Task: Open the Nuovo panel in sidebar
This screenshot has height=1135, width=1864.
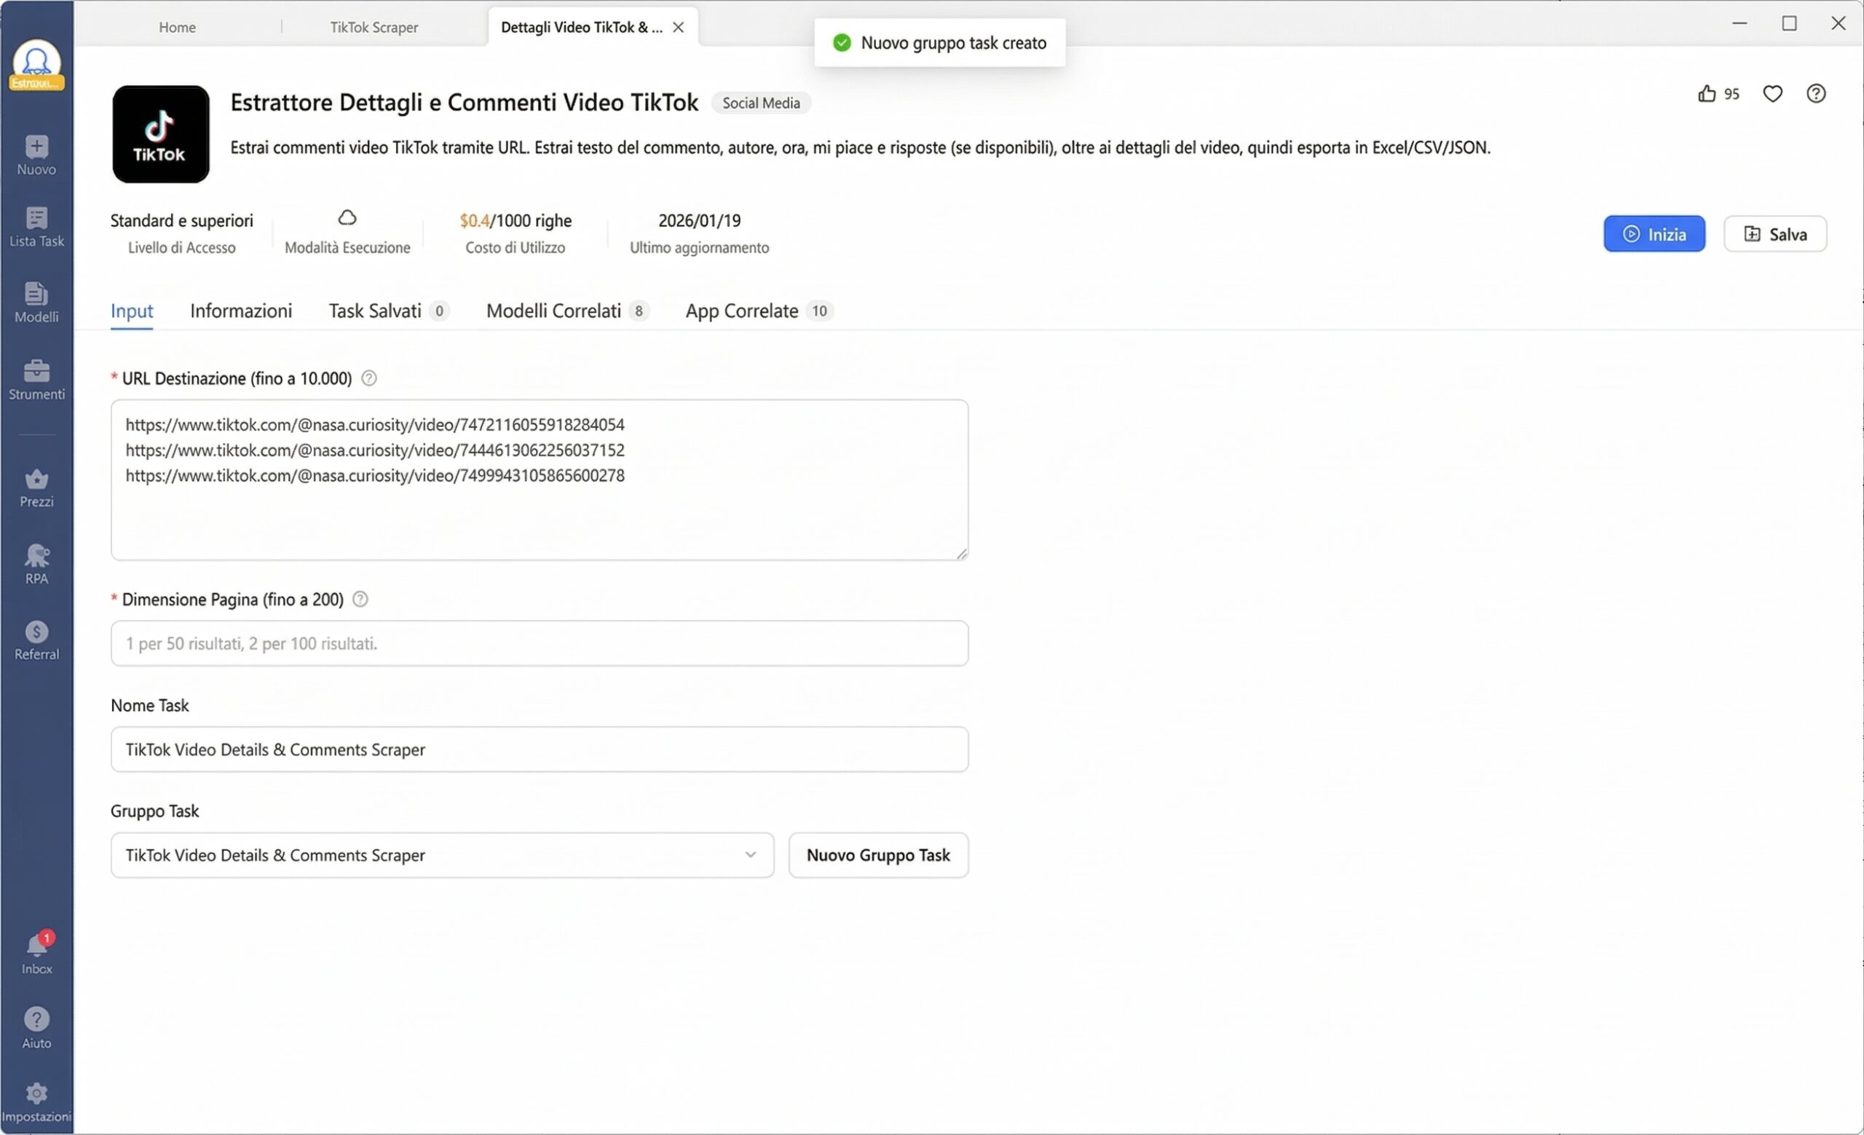Action: [36, 155]
